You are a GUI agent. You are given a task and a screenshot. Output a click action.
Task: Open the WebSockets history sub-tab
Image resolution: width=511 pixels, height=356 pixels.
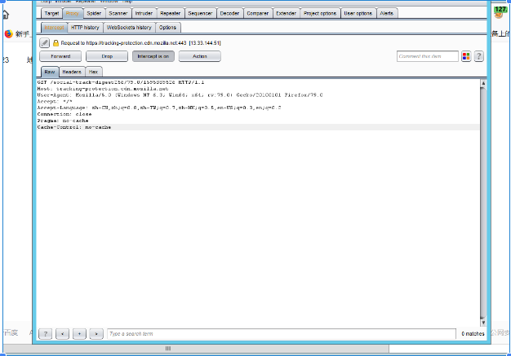click(129, 28)
